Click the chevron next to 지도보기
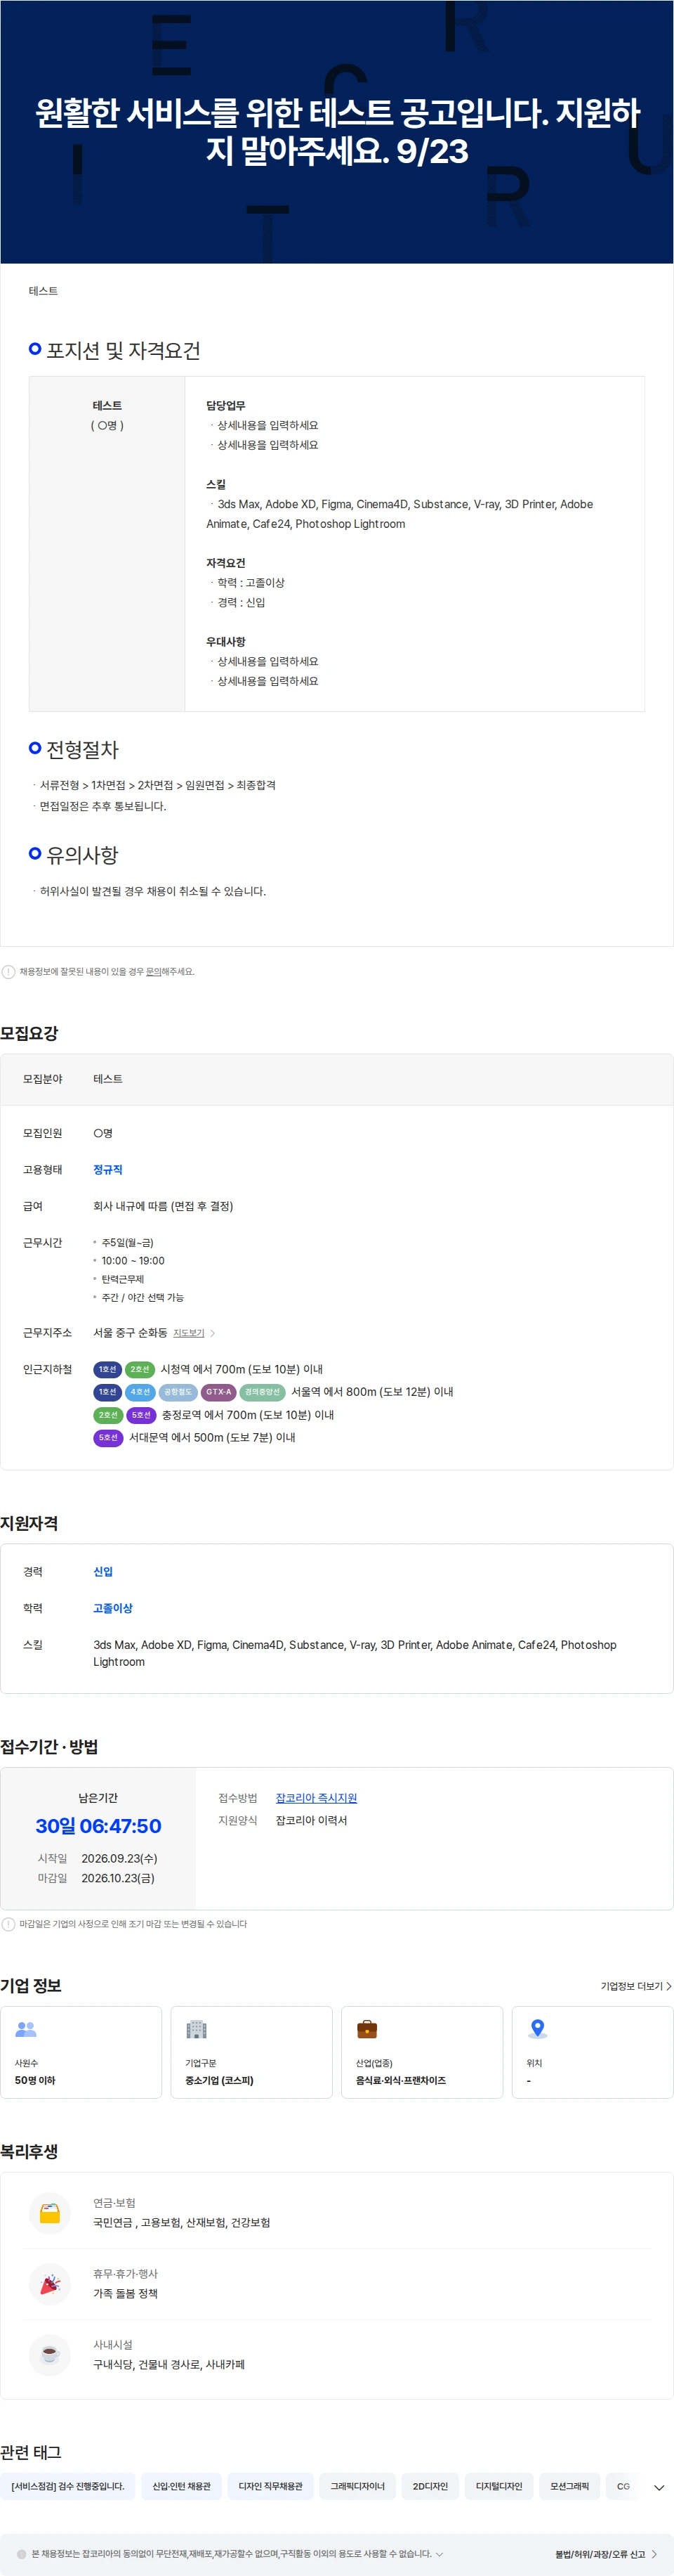674x2576 pixels. point(213,1333)
